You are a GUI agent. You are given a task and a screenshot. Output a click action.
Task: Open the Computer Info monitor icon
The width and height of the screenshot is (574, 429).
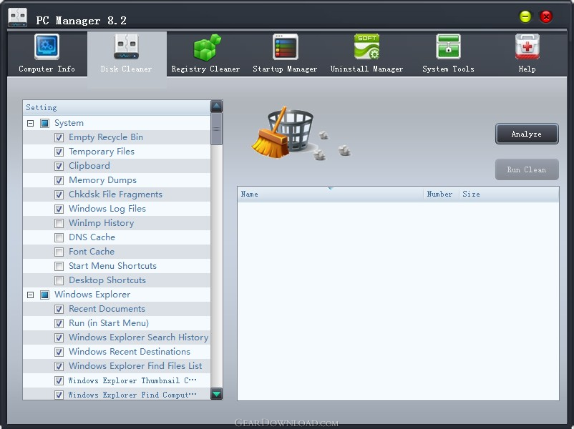click(47, 46)
